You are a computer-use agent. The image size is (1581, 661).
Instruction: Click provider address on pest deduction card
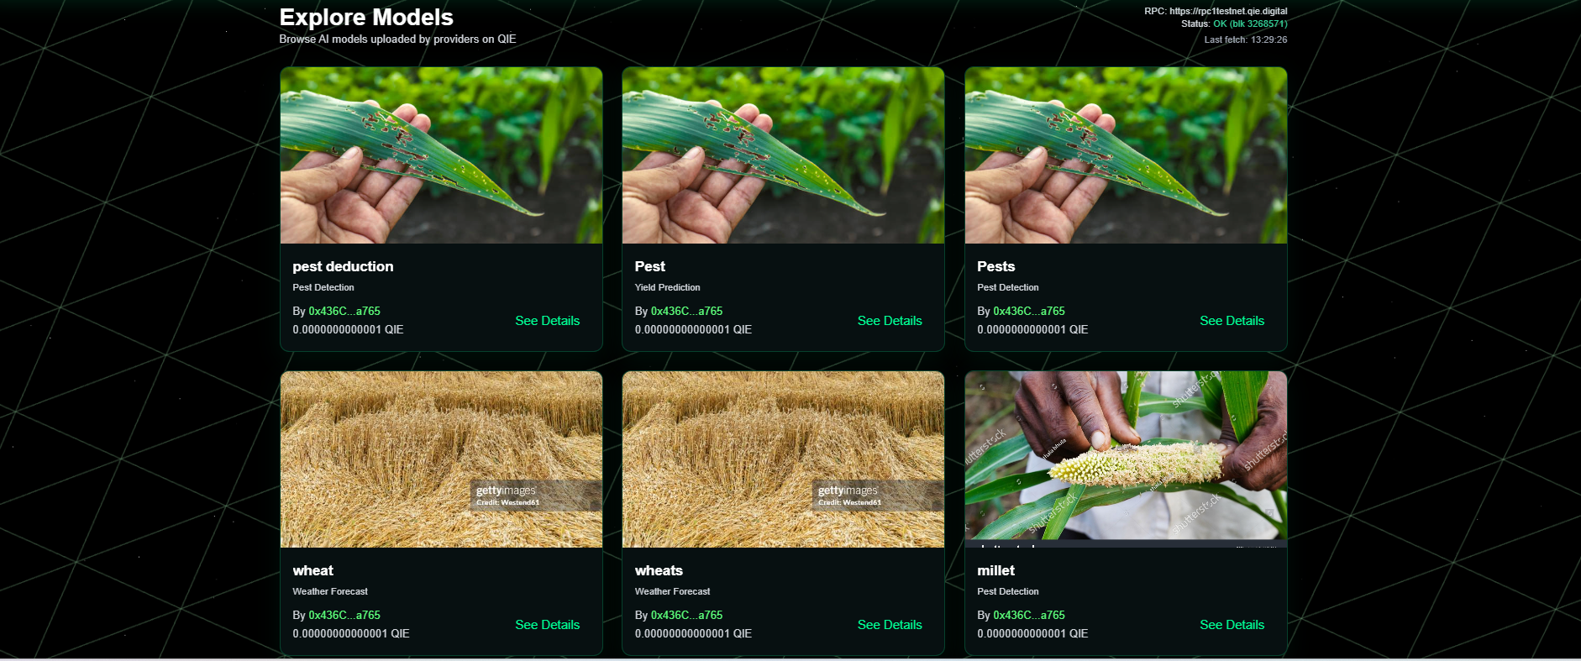(x=344, y=311)
